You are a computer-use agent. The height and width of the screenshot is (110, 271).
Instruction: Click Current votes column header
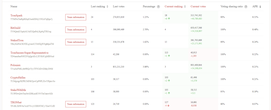tap(198, 7)
